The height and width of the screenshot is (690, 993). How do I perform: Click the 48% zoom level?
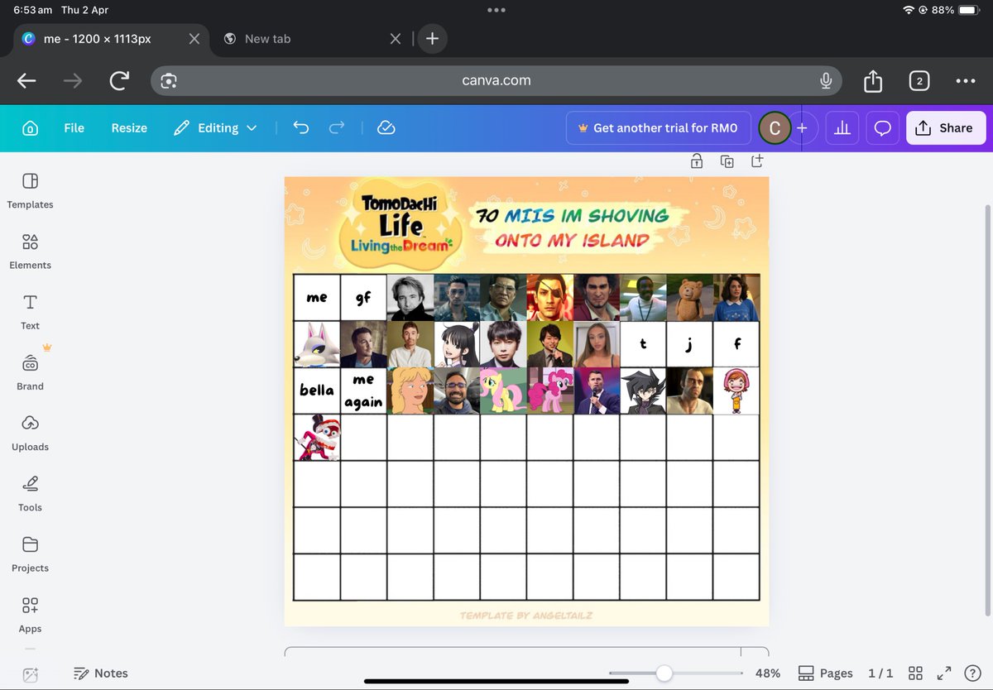768,673
